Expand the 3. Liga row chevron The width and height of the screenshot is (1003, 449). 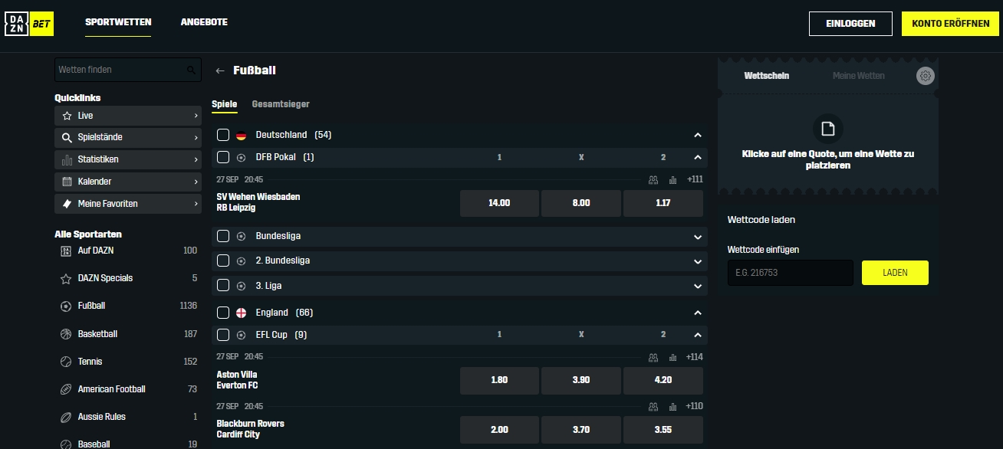pos(697,286)
